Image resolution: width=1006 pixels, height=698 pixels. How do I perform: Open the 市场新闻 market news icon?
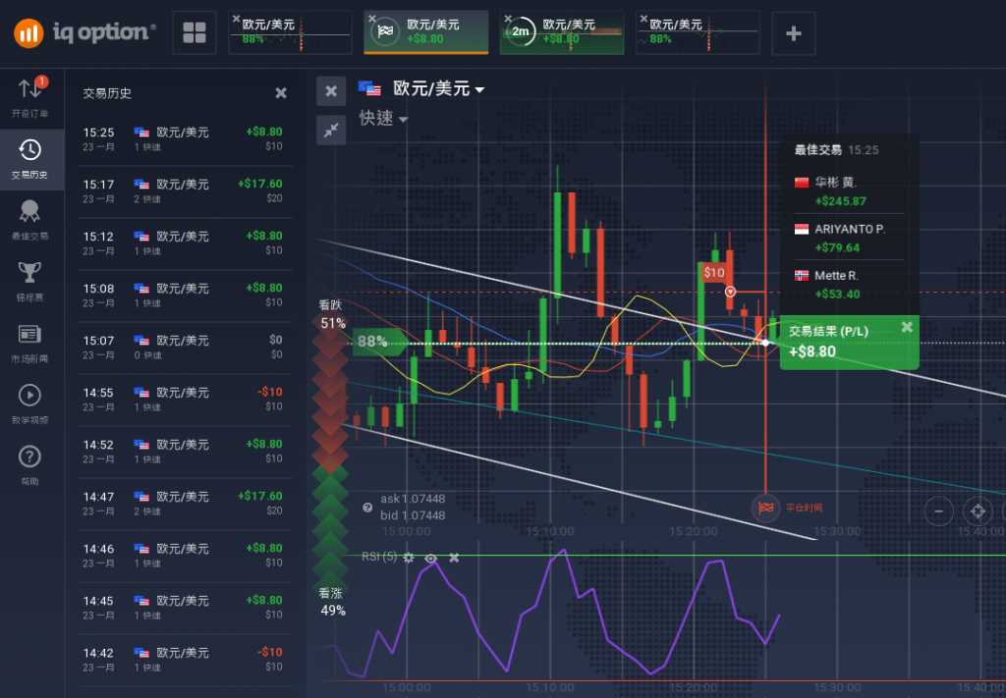tap(29, 342)
